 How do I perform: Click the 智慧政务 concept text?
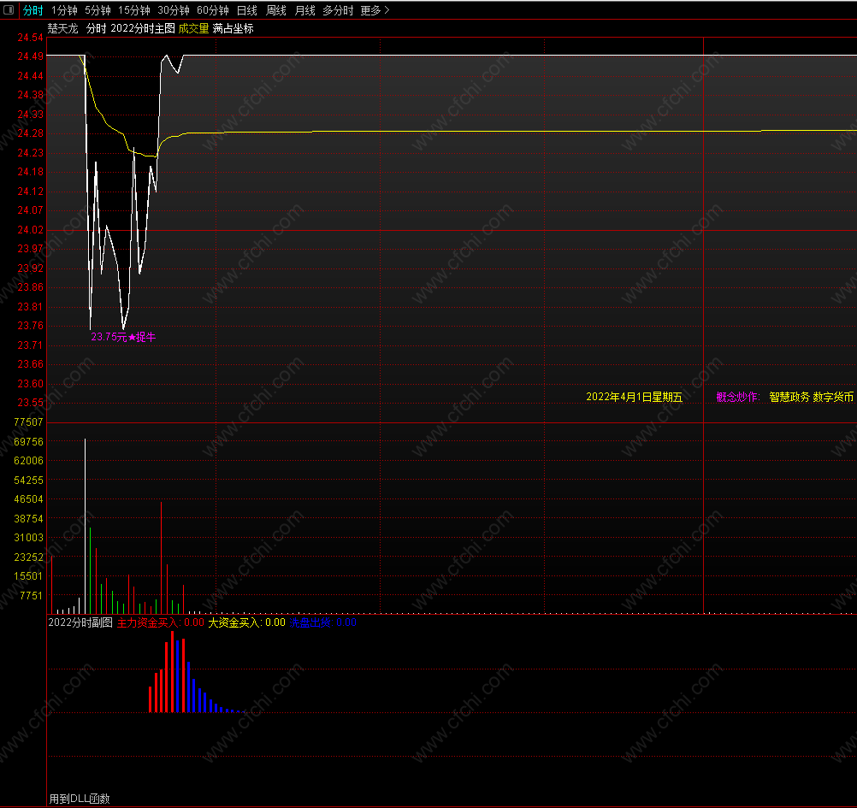tap(789, 398)
